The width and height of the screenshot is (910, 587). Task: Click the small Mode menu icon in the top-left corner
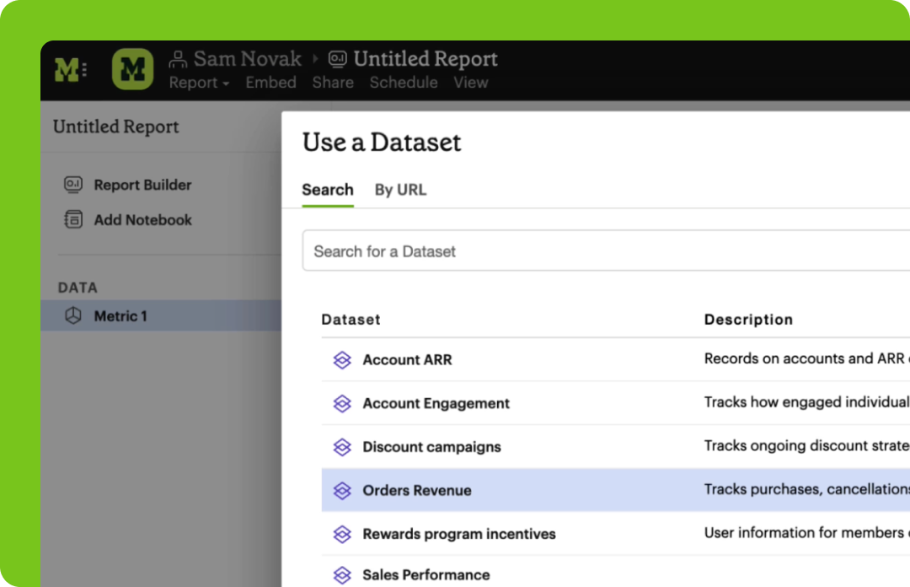(70, 69)
